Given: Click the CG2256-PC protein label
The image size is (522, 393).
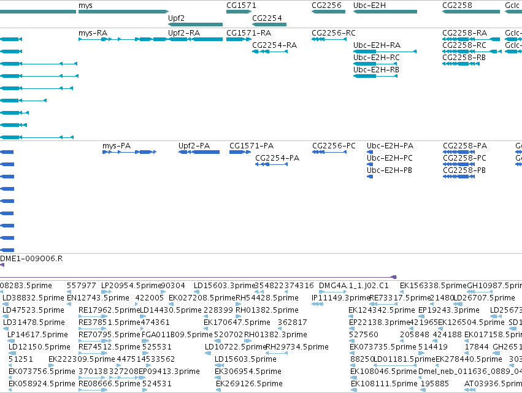Looking at the screenshot, I should point(334,146).
